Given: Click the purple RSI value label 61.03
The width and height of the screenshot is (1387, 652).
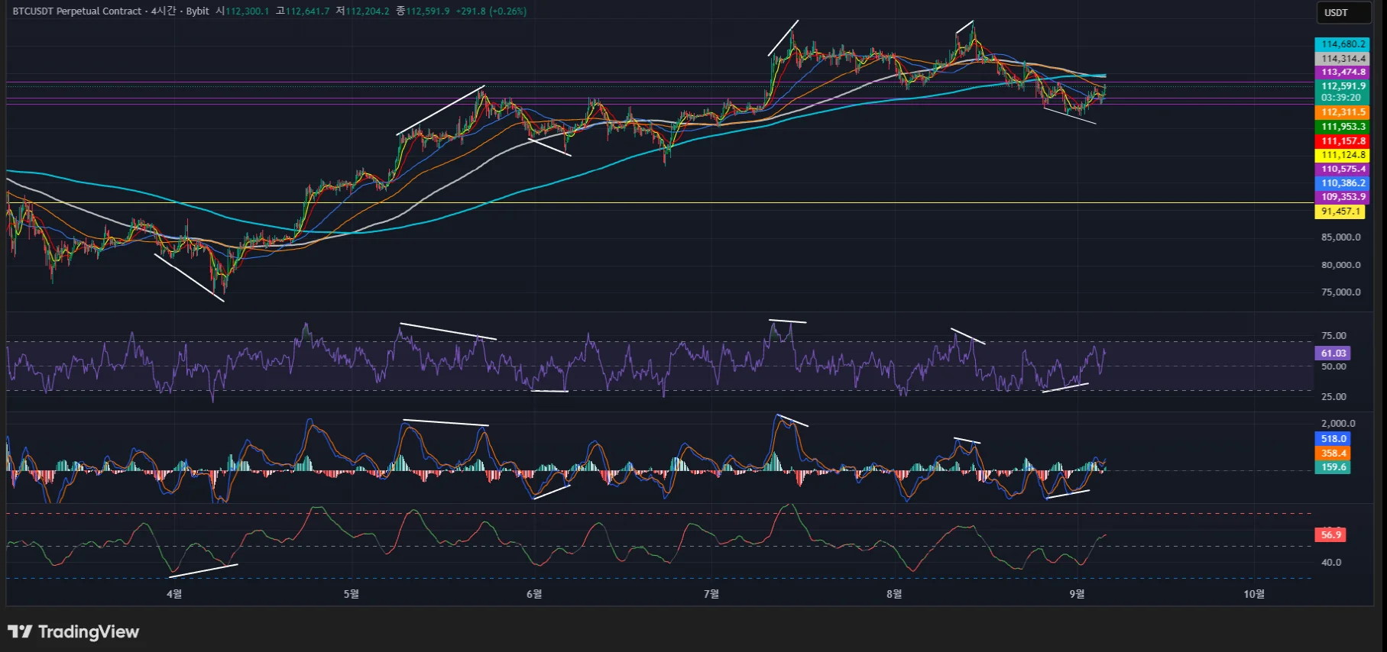Looking at the screenshot, I should tap(1333, 353).
